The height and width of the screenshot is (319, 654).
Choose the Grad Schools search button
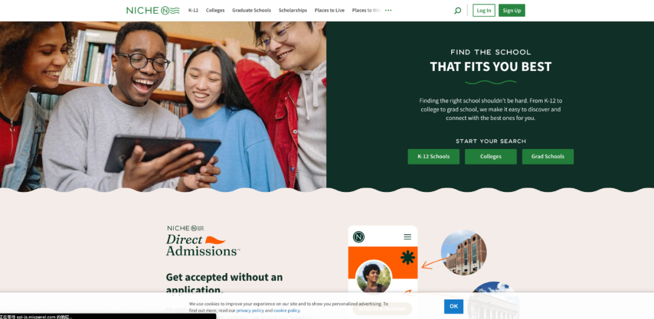pyautogui.click(x=547, y=156)
